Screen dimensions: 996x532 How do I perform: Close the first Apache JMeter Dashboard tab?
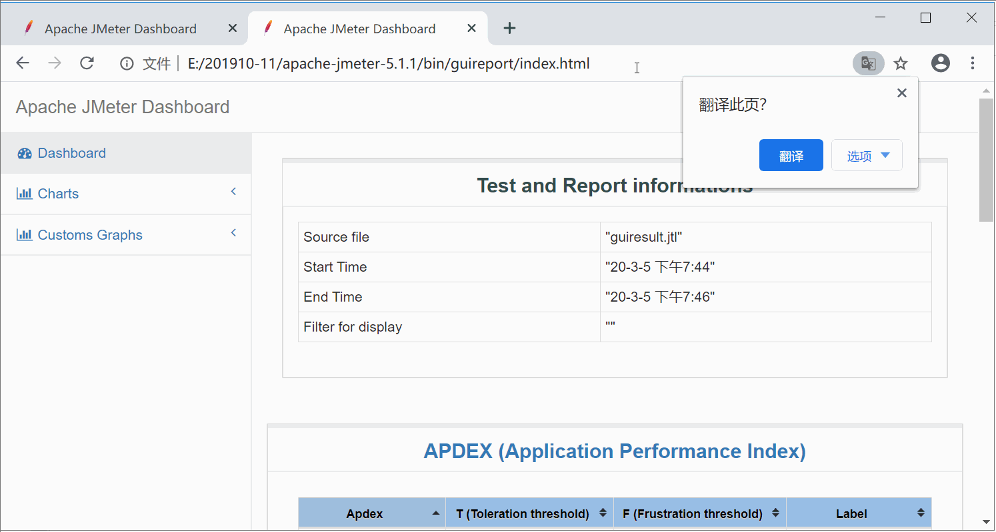tap(232, 29)
